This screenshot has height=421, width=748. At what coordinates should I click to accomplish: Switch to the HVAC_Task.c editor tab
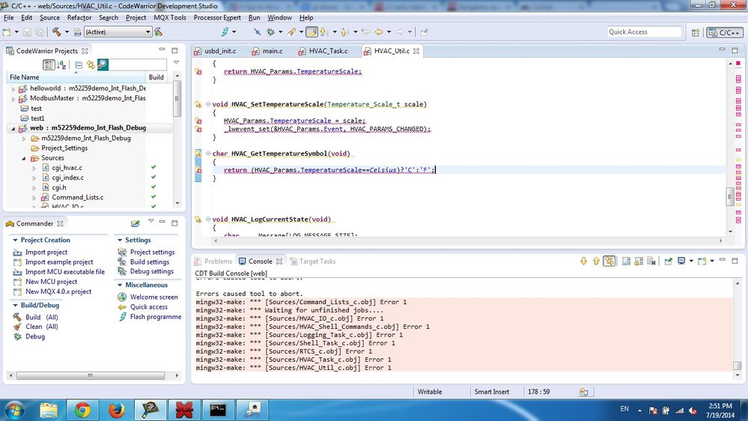328,51
